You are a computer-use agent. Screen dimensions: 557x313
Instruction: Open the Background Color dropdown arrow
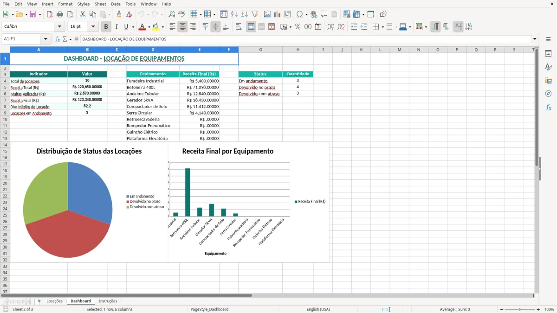click(162, 27)
